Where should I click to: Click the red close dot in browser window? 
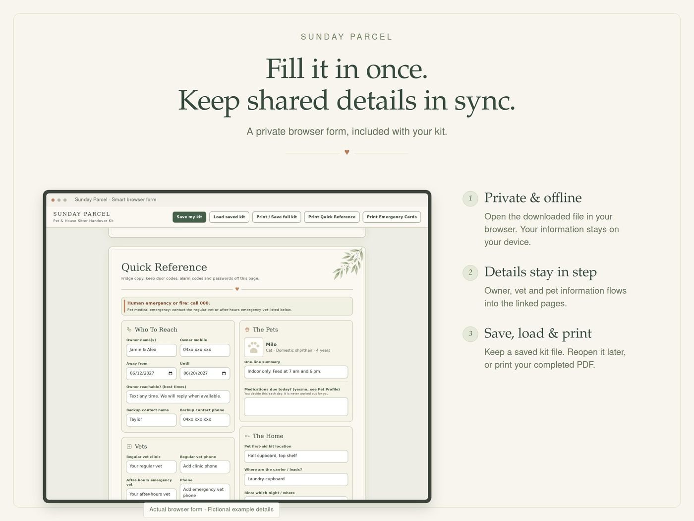[x=53, y=200]
